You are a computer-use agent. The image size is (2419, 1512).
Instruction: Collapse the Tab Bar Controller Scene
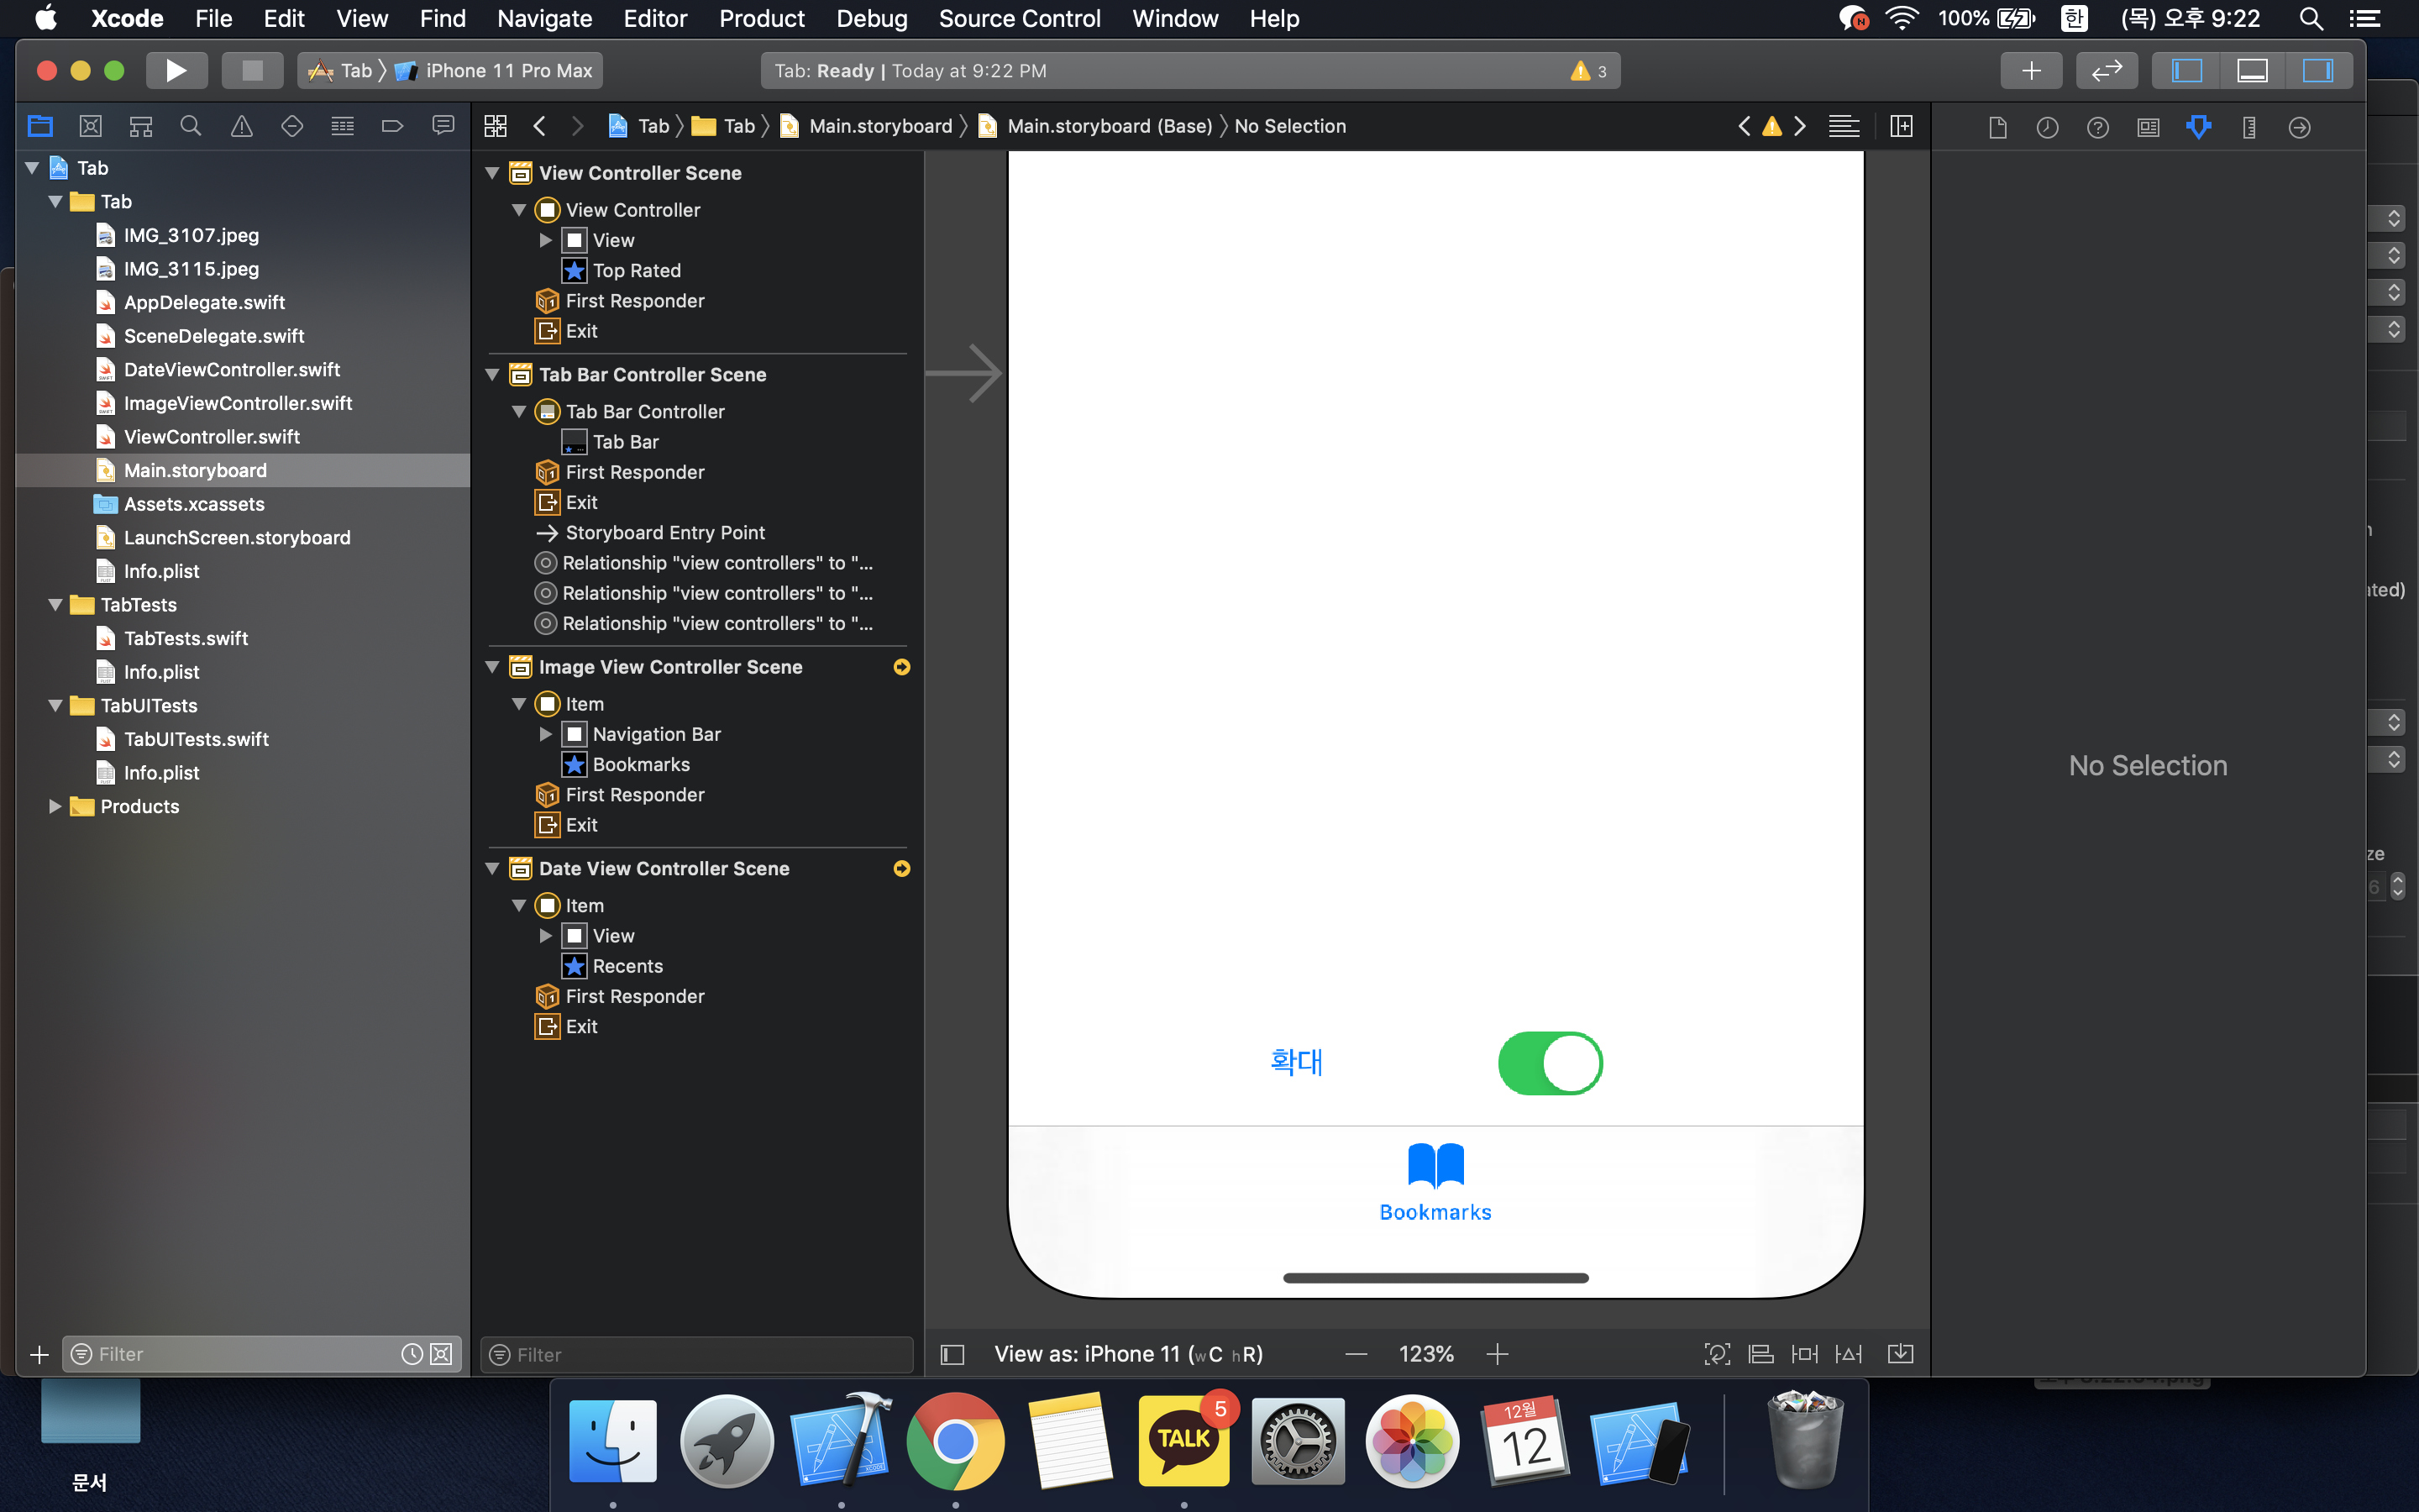[x=493, y=375]
